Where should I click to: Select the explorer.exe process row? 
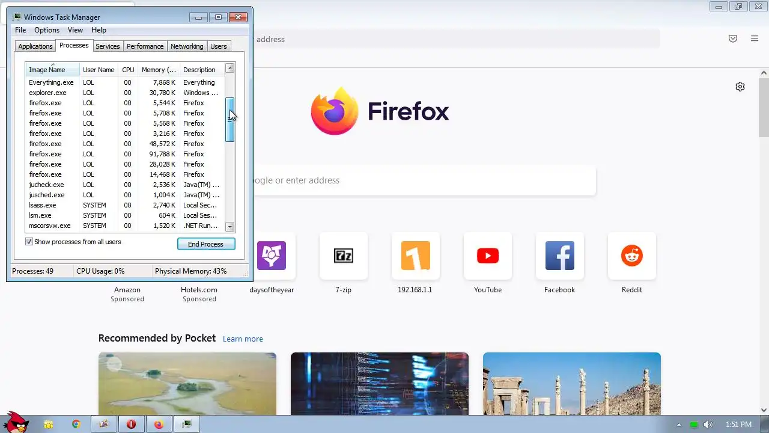point(125,93)
